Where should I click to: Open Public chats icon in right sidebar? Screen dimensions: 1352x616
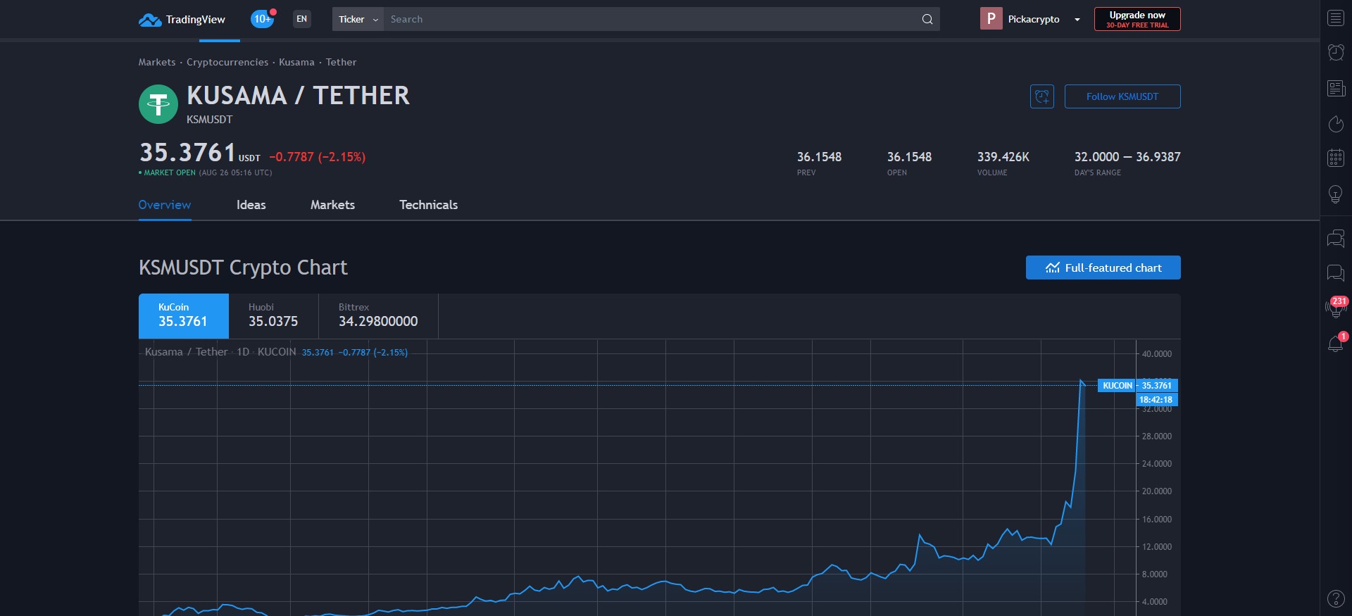tap(1336, 239)
